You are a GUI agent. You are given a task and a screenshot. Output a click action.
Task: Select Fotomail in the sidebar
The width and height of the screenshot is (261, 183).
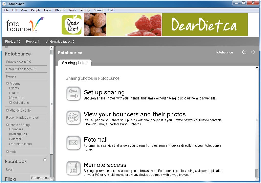tap(15, 139)
